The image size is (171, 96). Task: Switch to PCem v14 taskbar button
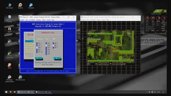click(x=44, y=92)
